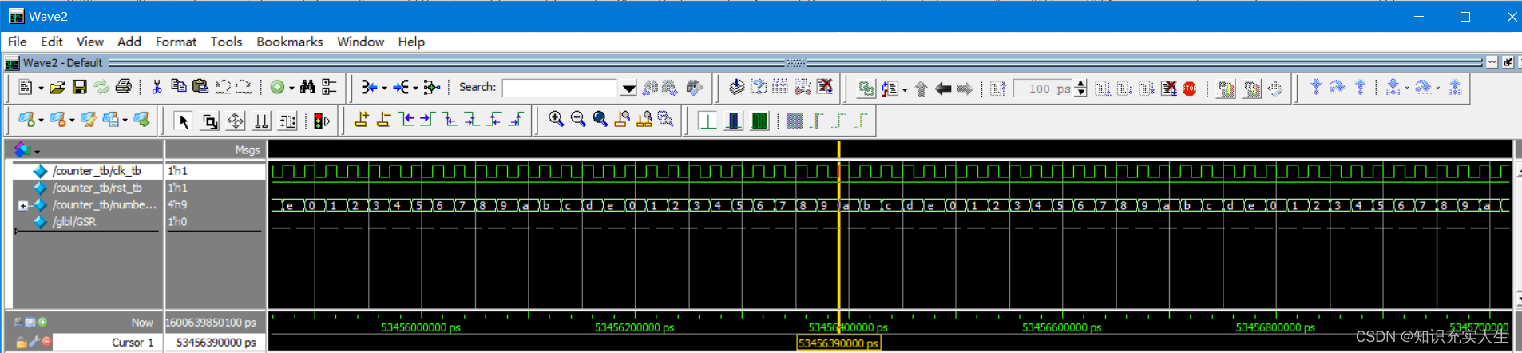
Task: Click the Zoom Full magnifier icon
Action: 600,120
